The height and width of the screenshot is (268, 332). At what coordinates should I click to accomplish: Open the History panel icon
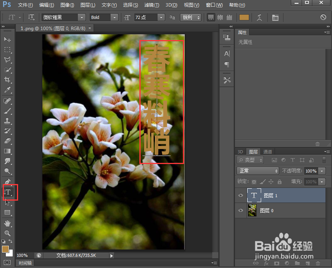[227, 38]
